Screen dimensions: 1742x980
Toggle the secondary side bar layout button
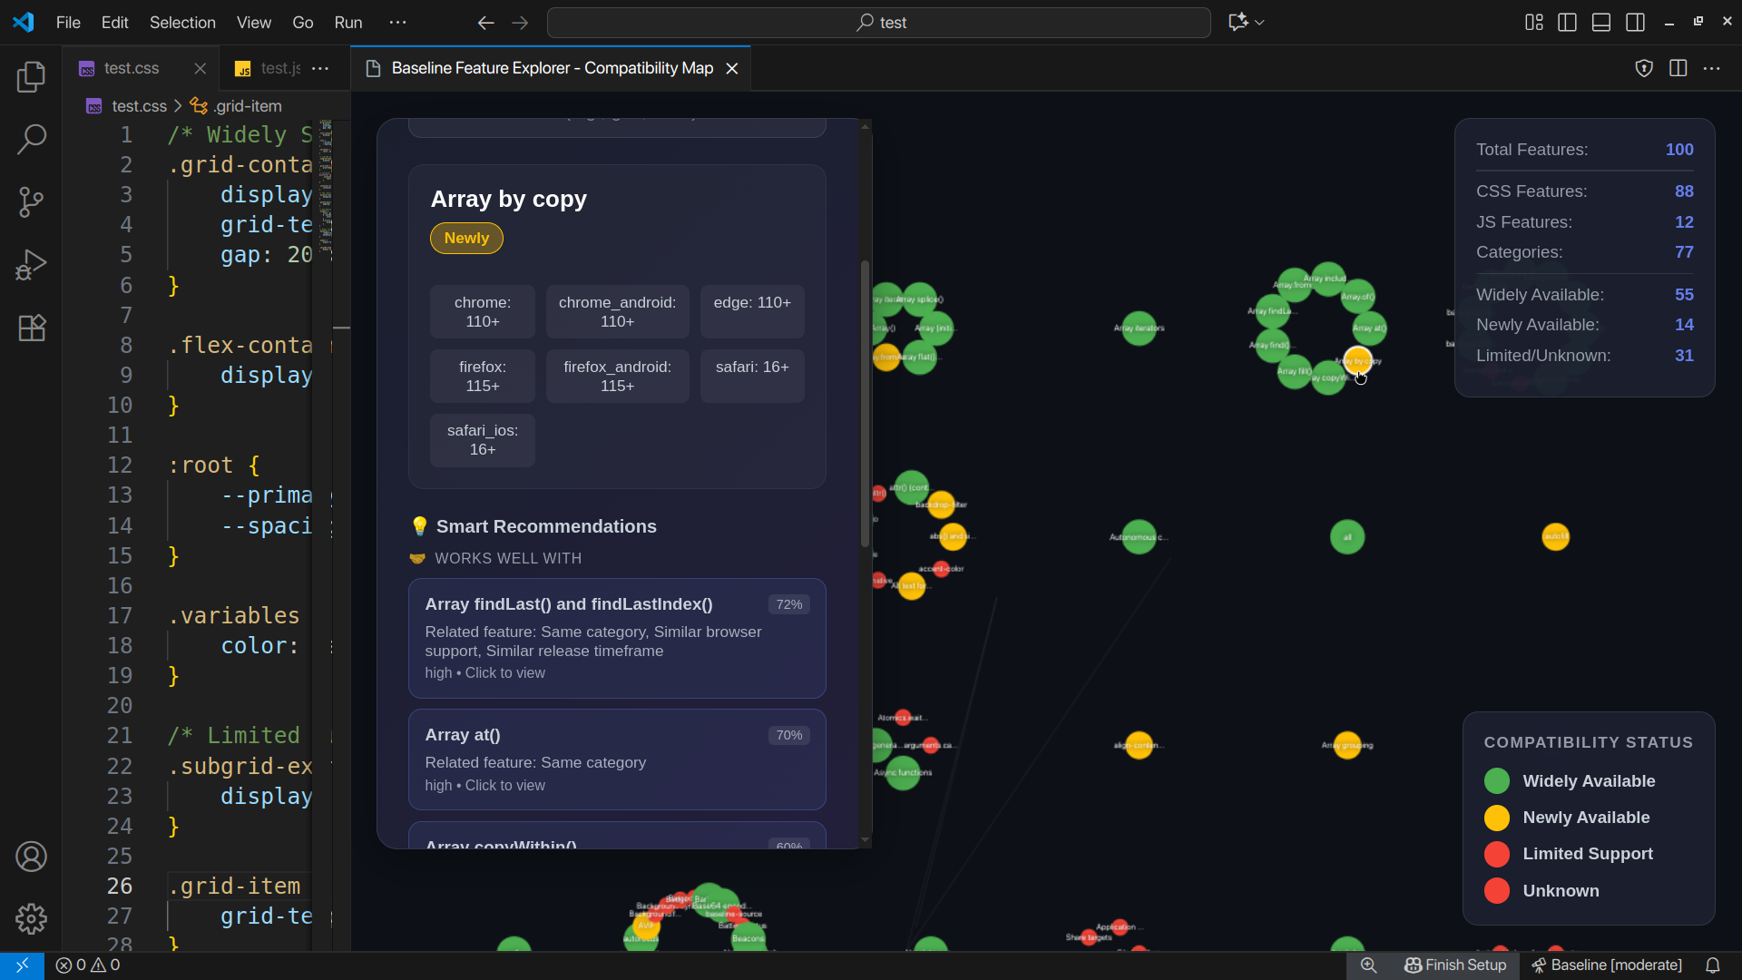click(1636, 23)
